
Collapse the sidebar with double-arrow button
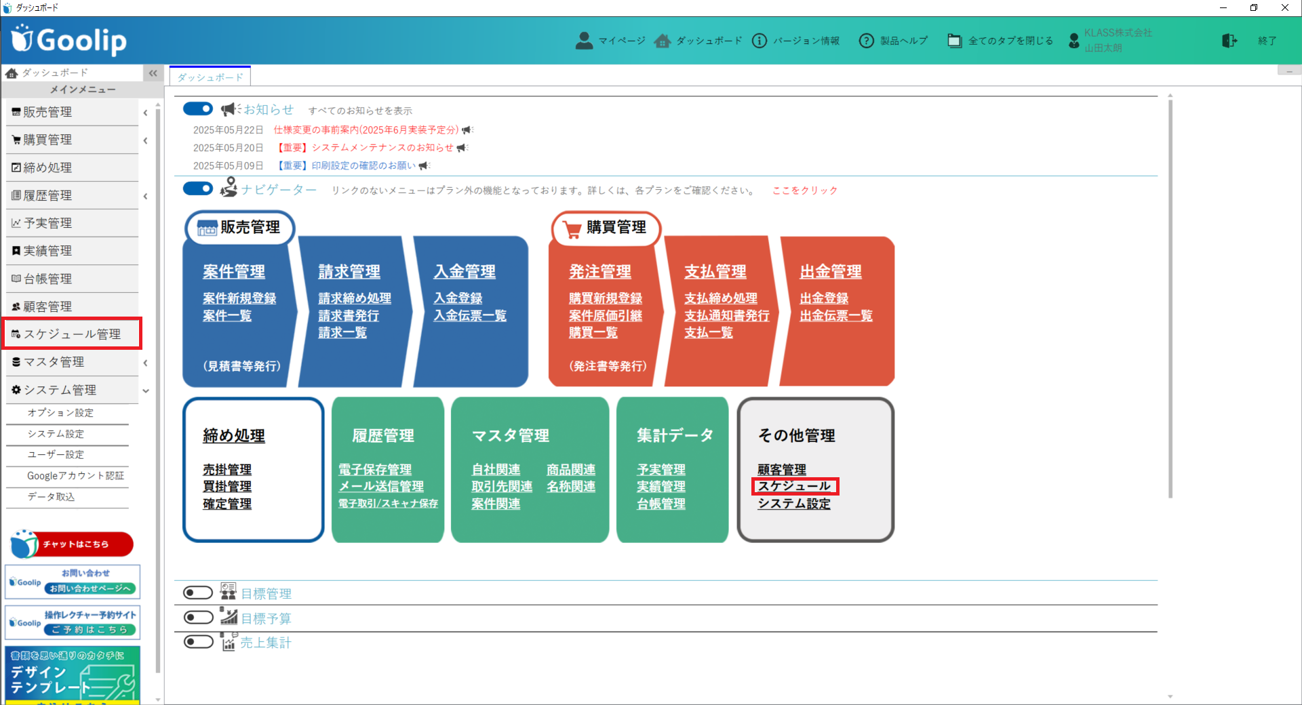pos(153,73)
